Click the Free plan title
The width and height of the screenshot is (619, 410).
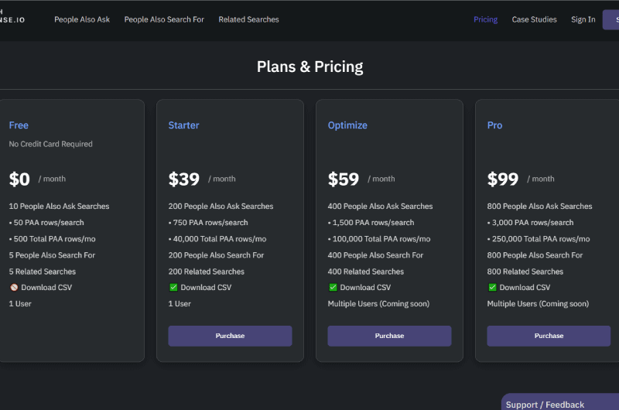coord(19,125)
